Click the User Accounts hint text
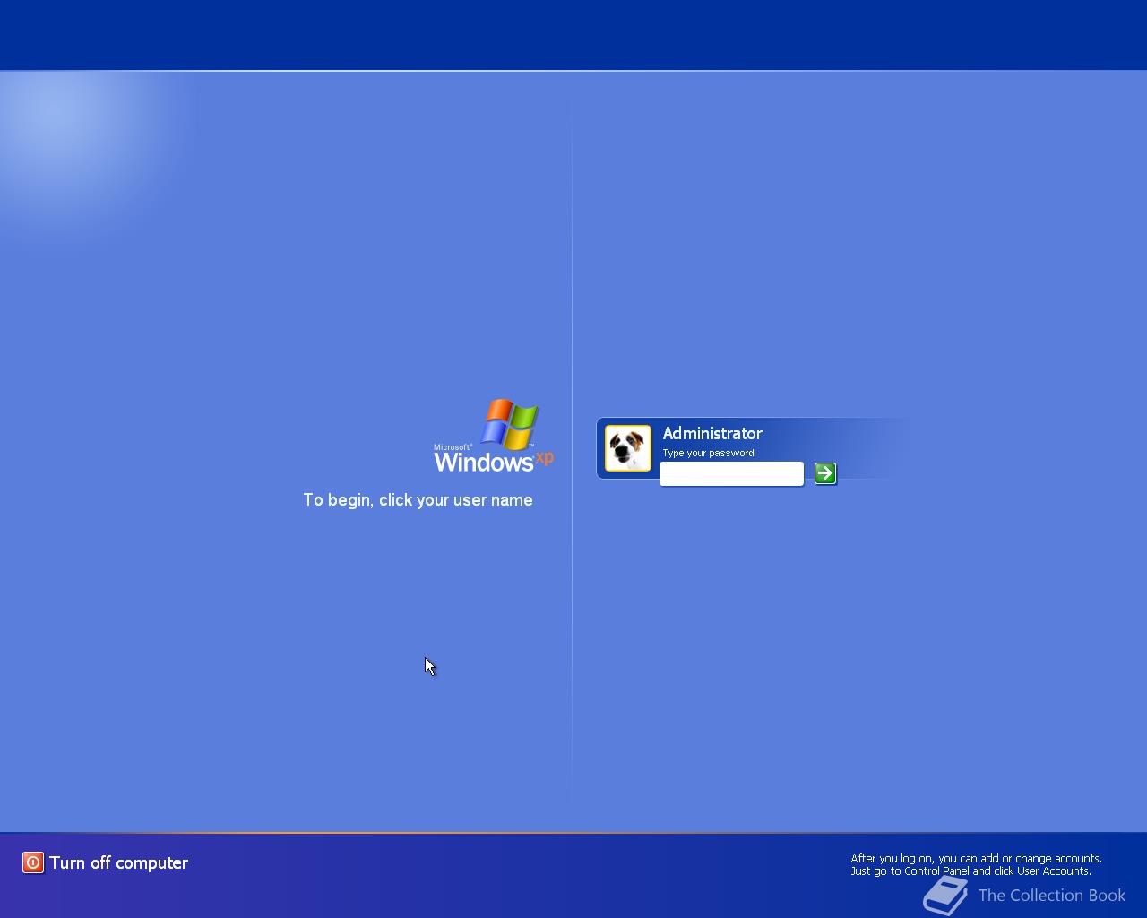 (x=976, y=864)
